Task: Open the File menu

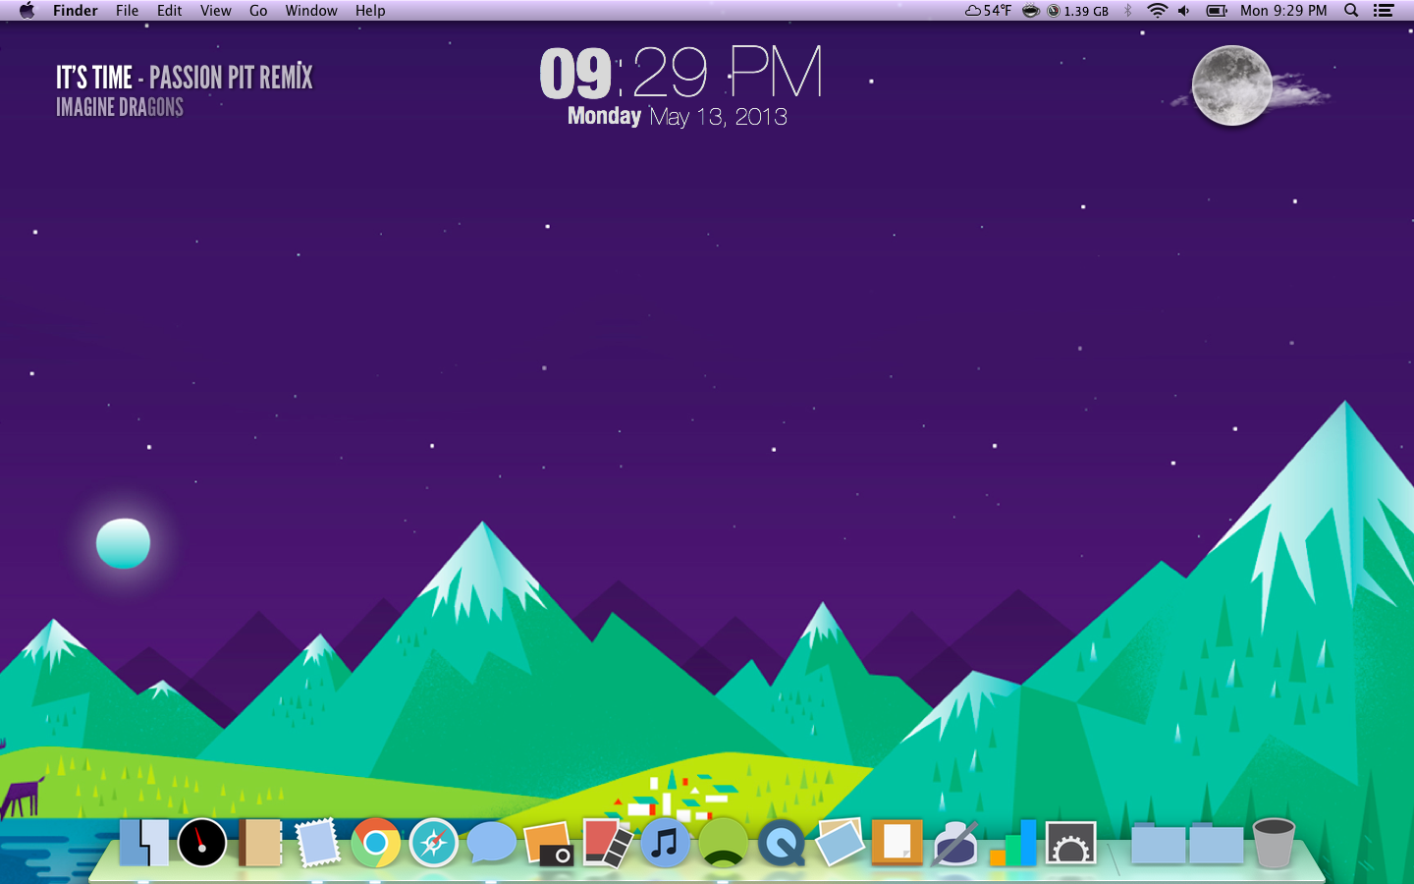Action: point(128,11)
